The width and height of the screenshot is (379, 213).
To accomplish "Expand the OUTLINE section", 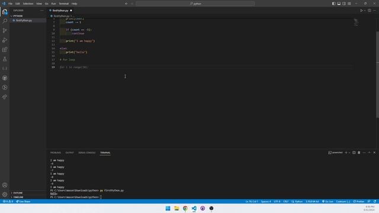I will (28, 193).
